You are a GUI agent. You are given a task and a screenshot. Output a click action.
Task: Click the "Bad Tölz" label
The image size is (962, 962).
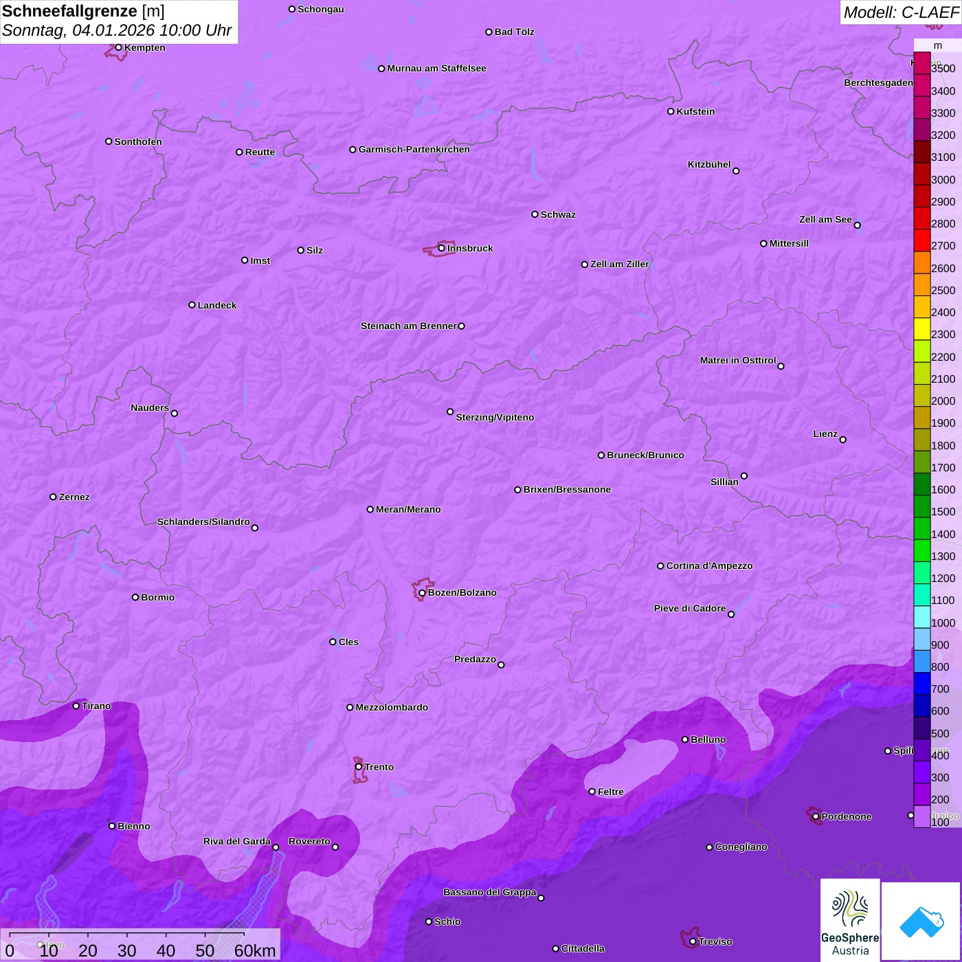pyautogui.click(x=514, y=32)
